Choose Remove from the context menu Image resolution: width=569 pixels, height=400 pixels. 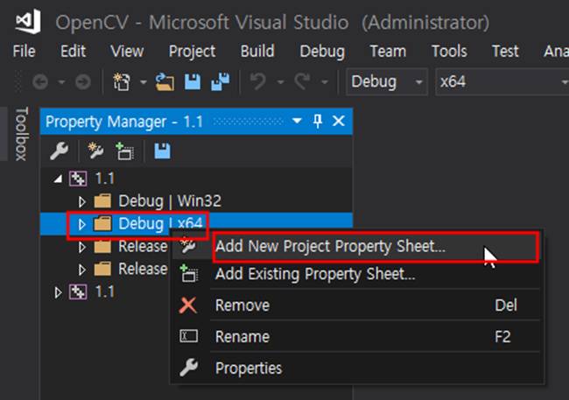(242, 305)
